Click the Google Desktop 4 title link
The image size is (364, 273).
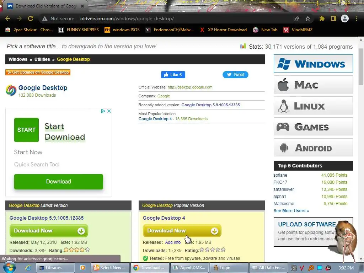164,218
